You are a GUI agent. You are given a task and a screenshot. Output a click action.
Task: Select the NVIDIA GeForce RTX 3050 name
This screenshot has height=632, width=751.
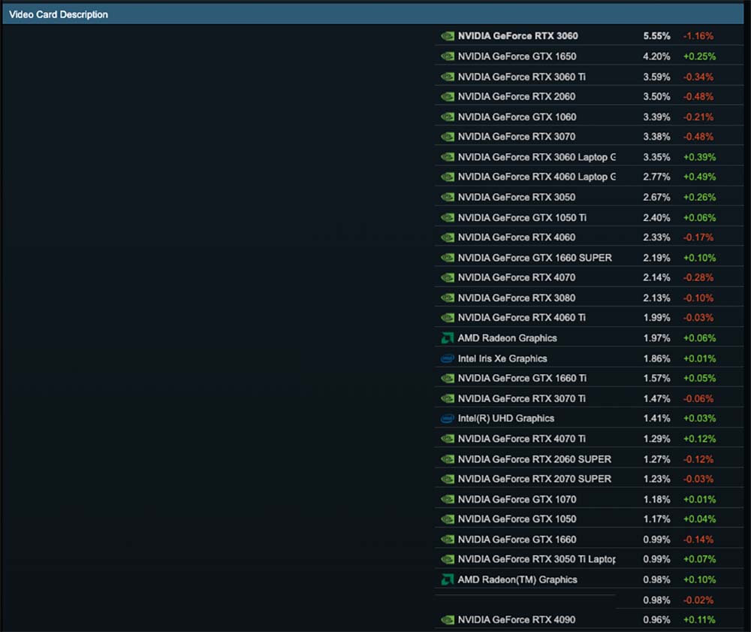pyautogui.click(x=517, y=197)
